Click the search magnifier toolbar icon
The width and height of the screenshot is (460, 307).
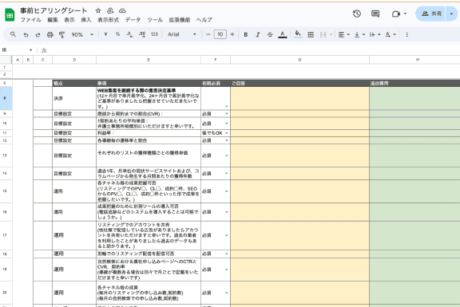pos(13,34)
